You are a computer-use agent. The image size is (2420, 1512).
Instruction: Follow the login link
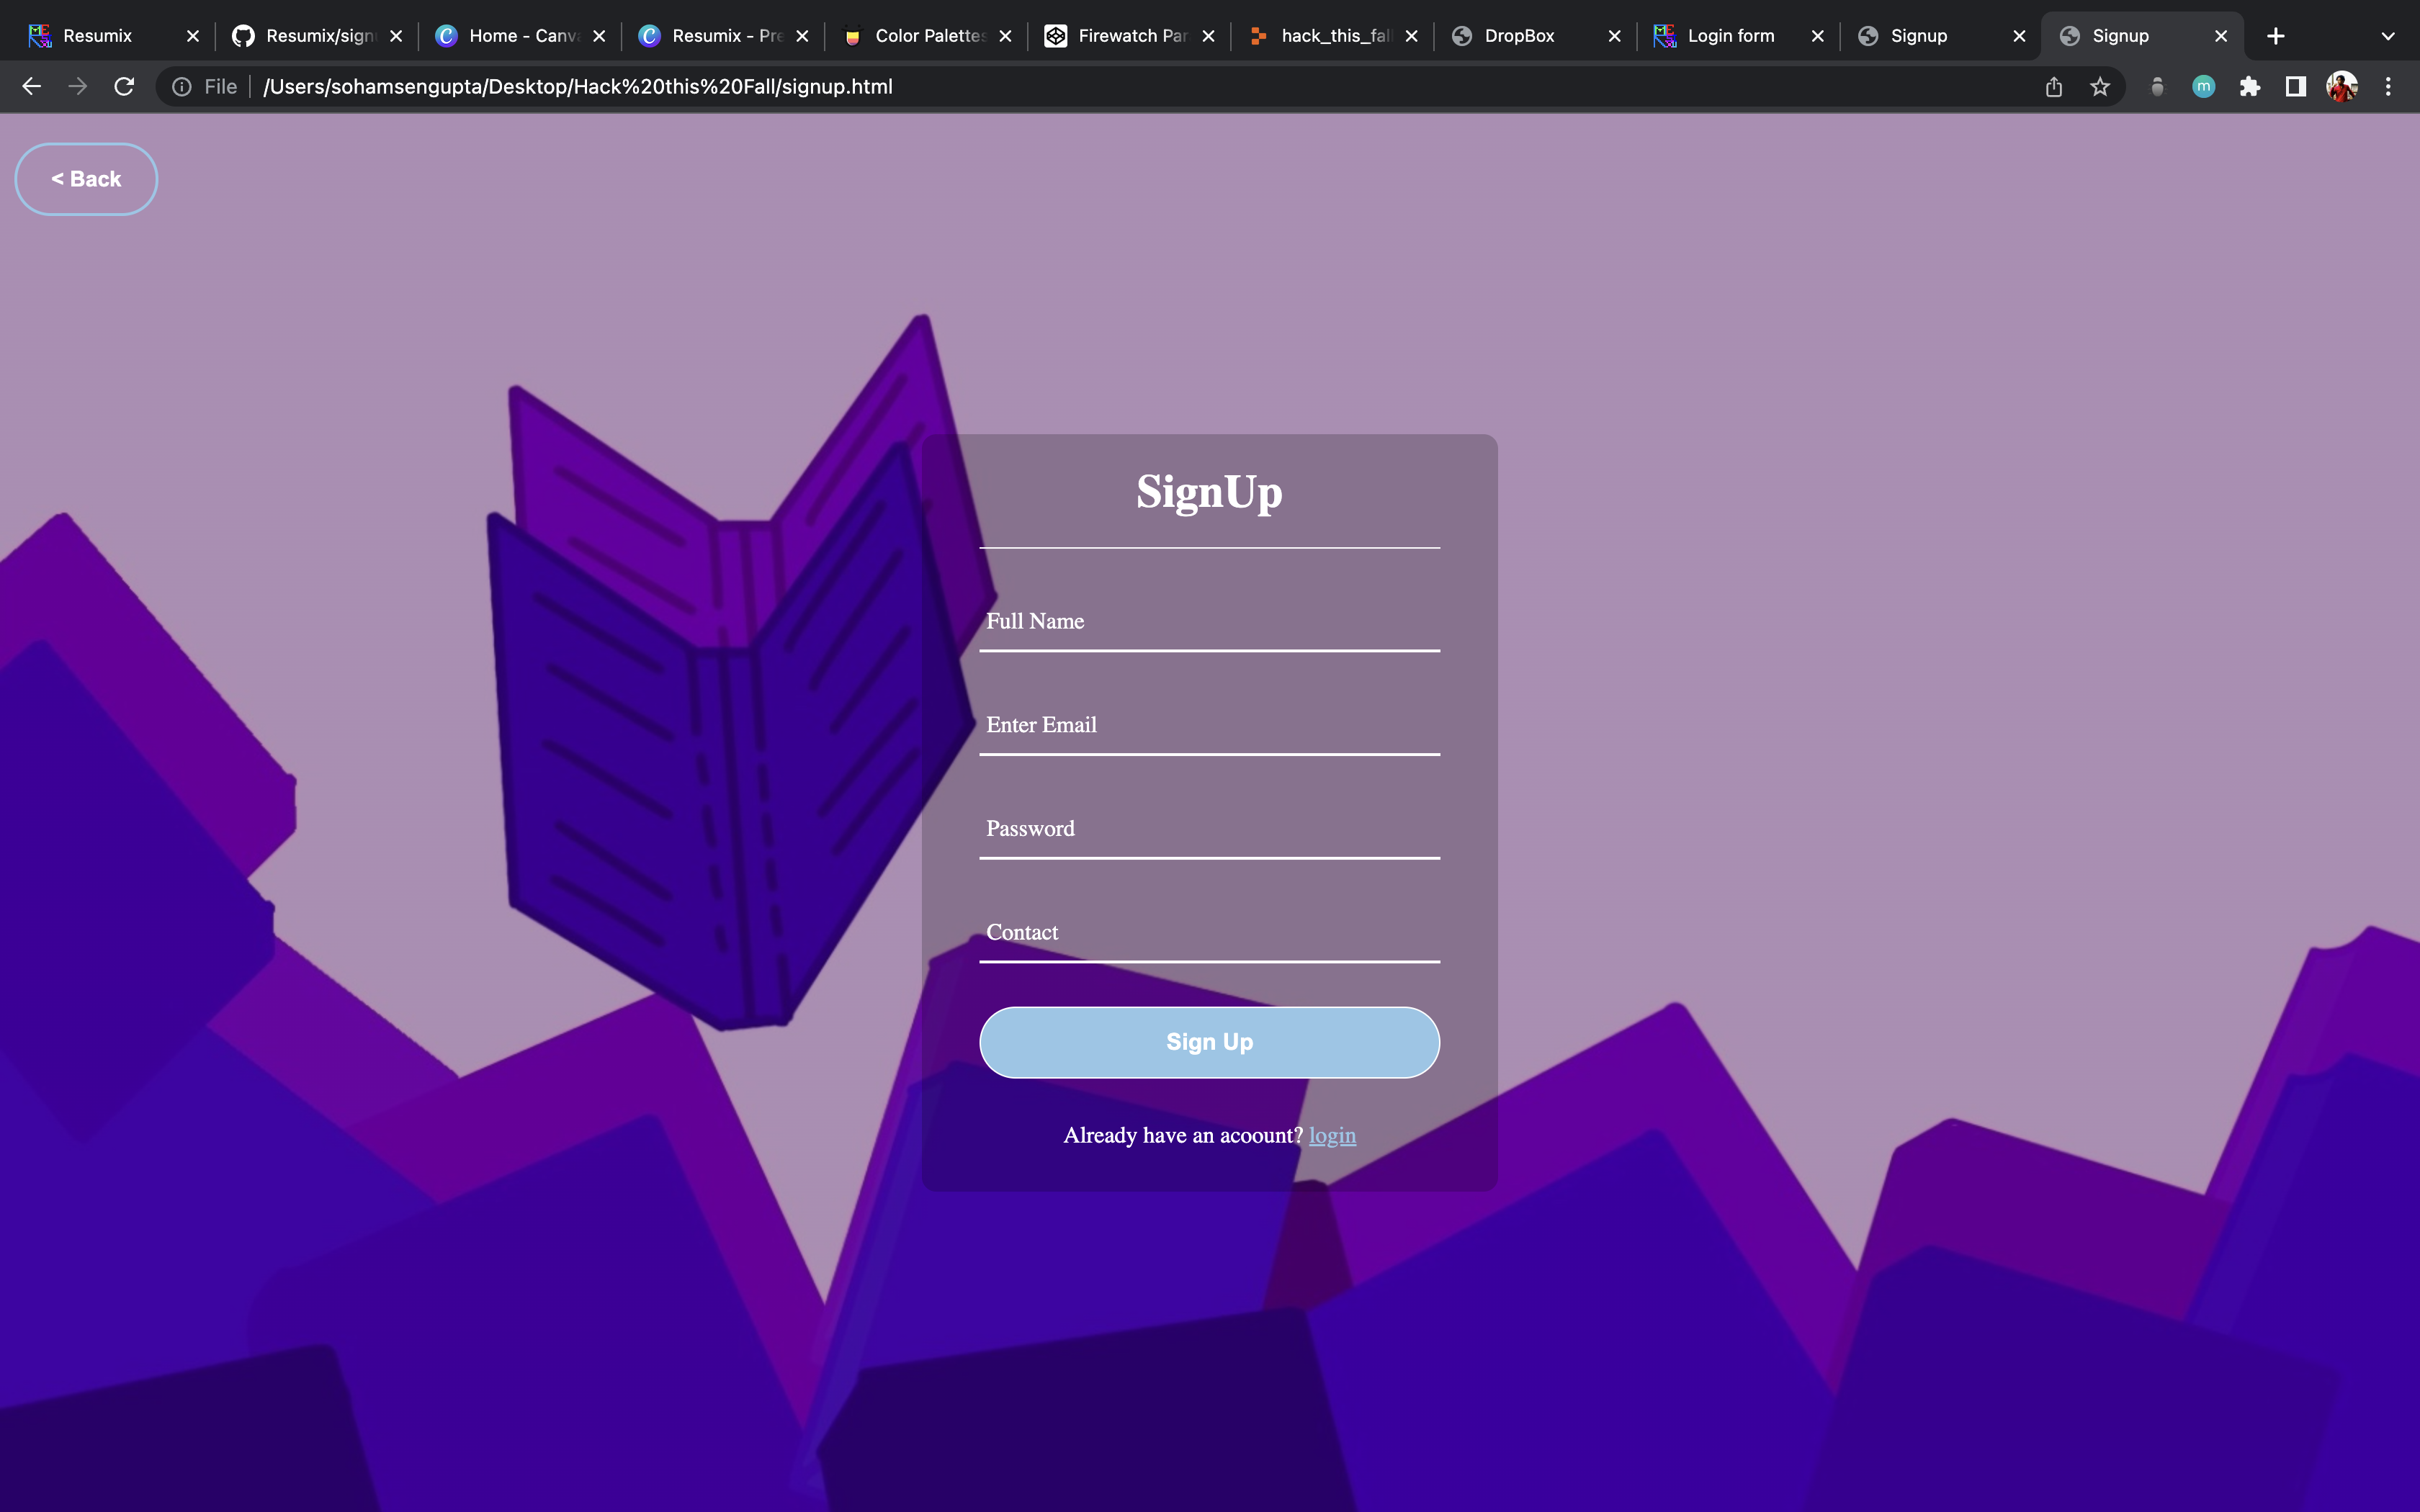point(1332,1135)
